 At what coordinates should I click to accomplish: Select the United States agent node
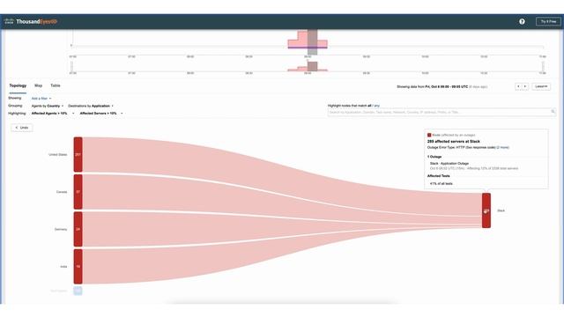click(78, 155)
